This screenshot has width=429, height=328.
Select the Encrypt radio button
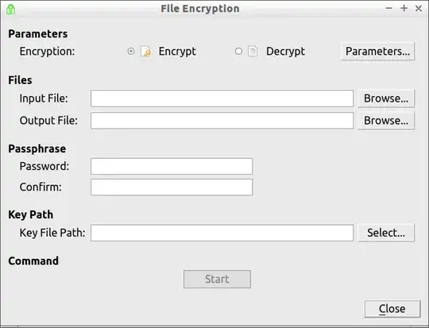(131, 51)
